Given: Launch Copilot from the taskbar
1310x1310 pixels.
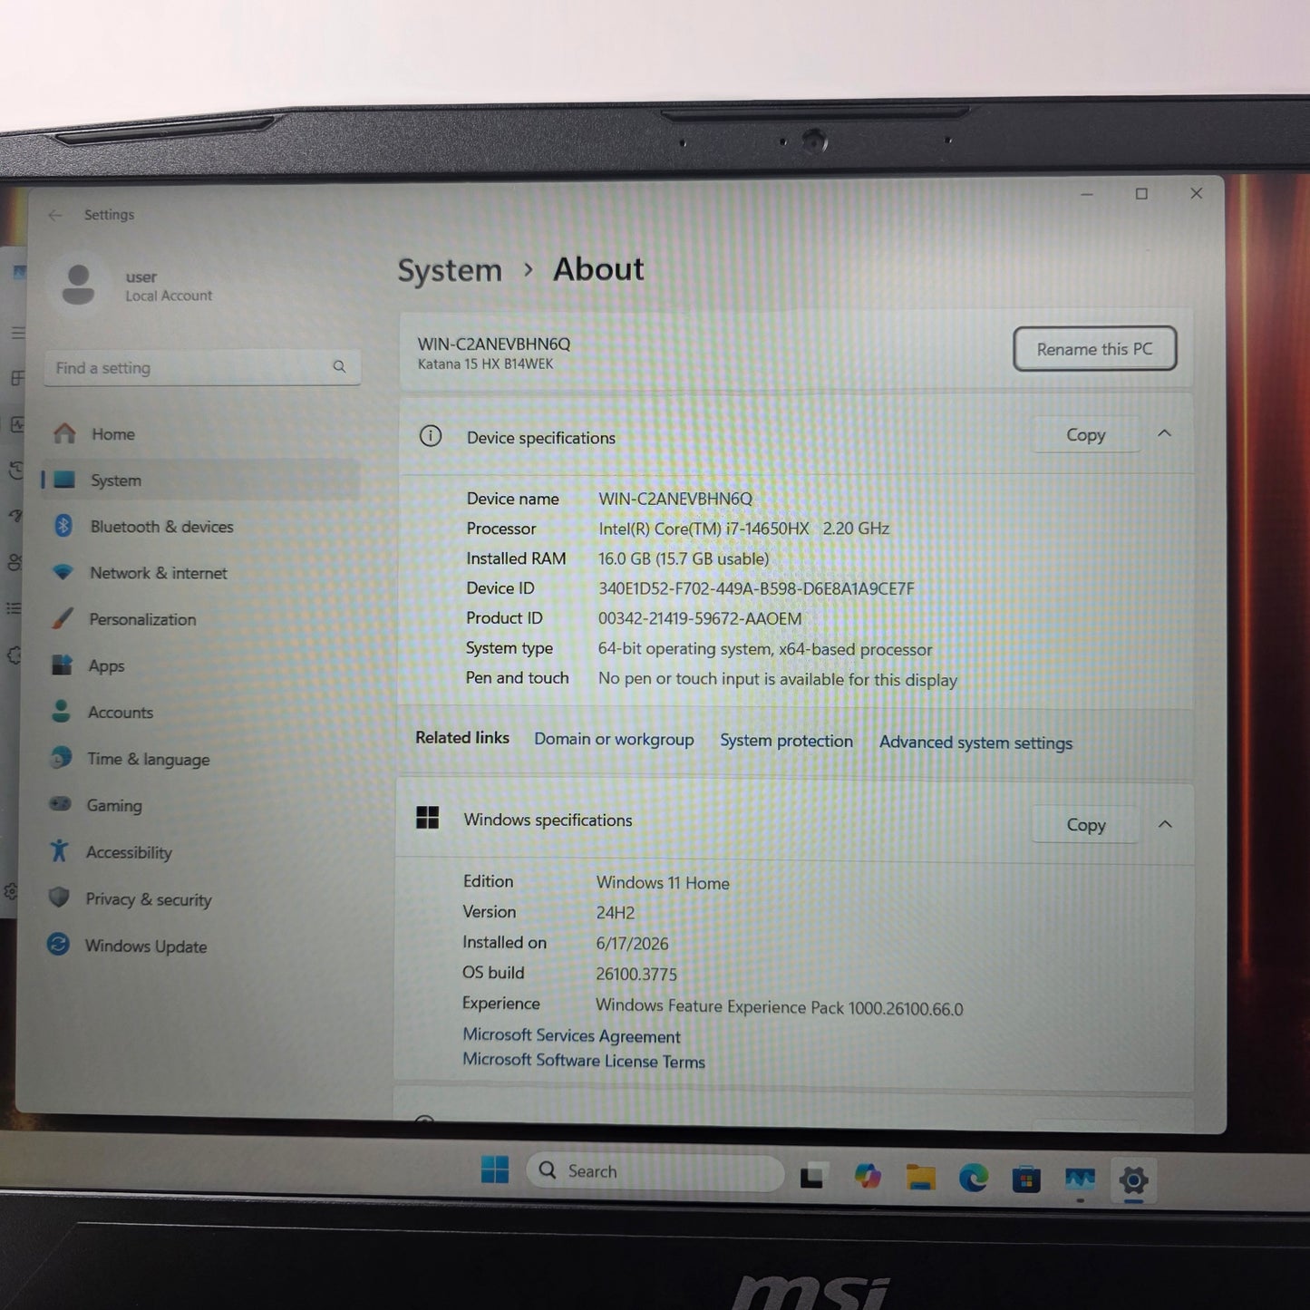Looking at the screenshot, I should click(x=868, y=1176).
